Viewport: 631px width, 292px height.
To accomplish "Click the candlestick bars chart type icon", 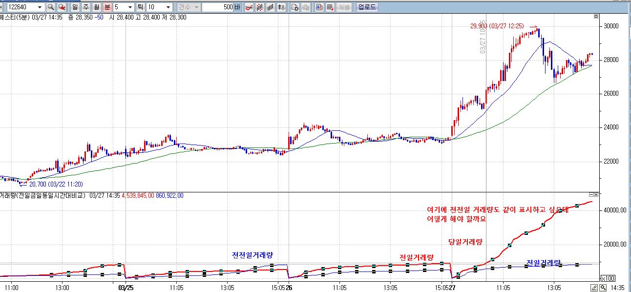I will (x=260, y=7).
